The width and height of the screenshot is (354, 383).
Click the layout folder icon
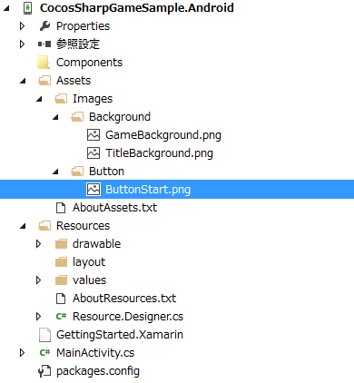pyautogui.click(x=61, y=262)
